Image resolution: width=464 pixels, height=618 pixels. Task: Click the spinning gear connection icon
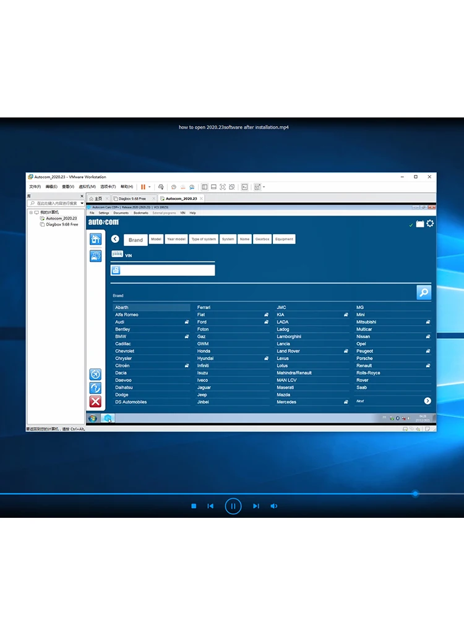point(430,224)
